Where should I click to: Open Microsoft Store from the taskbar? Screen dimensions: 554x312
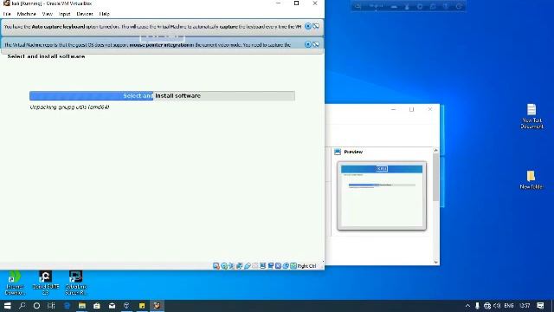pyautogui.click(x=97, y=306)
